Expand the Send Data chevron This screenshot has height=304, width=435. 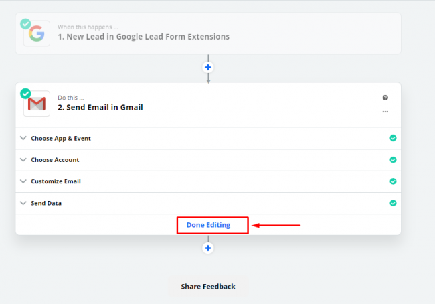pyautogui.click(x=23, y=203)
